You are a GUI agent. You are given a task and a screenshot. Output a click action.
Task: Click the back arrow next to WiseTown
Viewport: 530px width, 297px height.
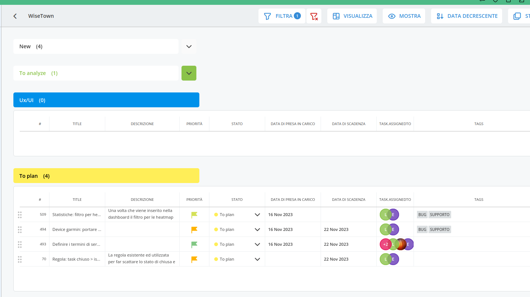[x=15, y=16]
